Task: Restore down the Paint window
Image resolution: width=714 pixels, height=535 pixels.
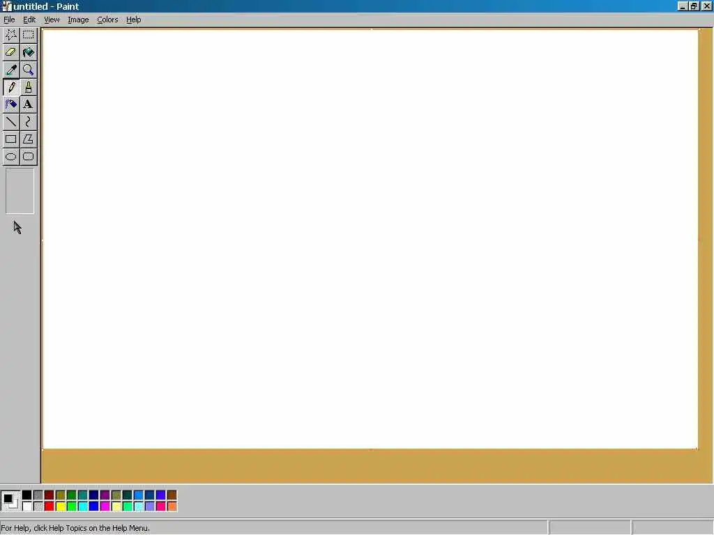Action: coord(694,6)
